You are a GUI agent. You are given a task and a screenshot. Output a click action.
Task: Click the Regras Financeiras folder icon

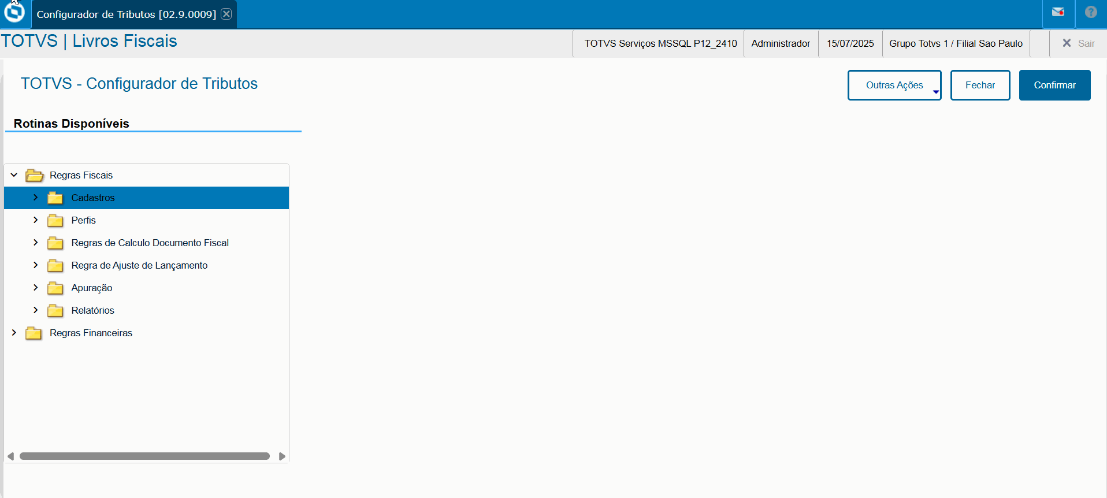tap(34, 333)
